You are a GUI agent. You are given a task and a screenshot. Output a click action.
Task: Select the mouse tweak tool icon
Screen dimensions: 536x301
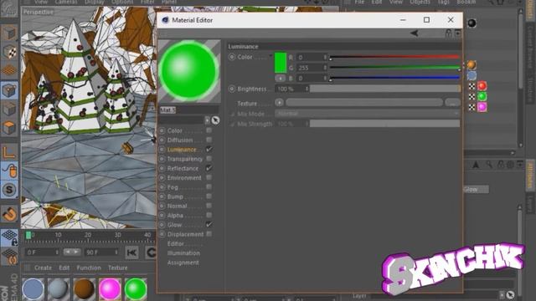pyautogui.click(x=9, y=171)
